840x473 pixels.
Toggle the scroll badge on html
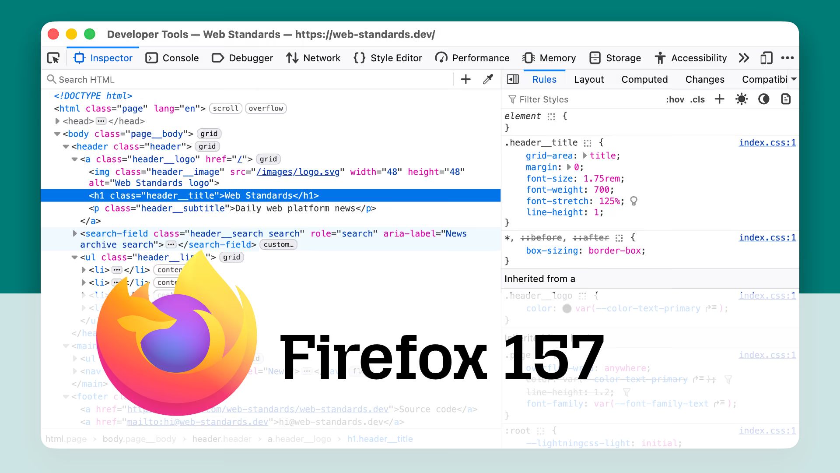tap(226, 108)
